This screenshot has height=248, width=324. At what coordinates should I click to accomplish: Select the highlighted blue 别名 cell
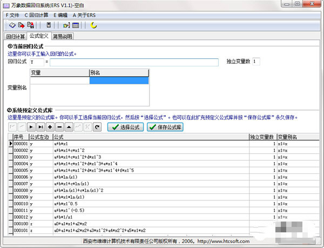coord(119,81)
